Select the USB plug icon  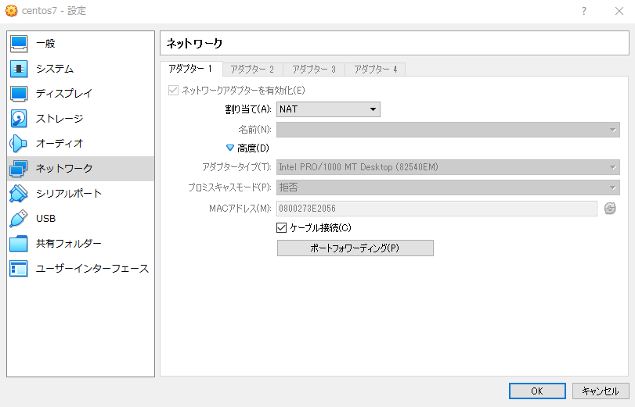pos(19,219)
